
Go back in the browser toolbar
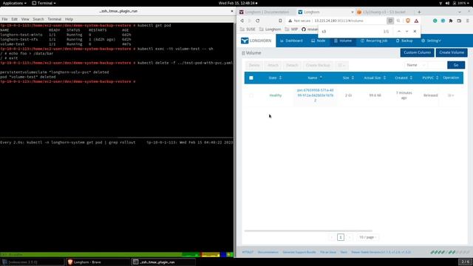pos(242,21)
